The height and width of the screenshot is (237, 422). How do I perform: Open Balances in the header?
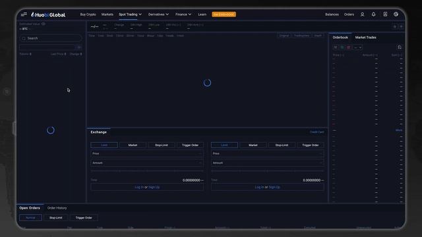(332, 14)
